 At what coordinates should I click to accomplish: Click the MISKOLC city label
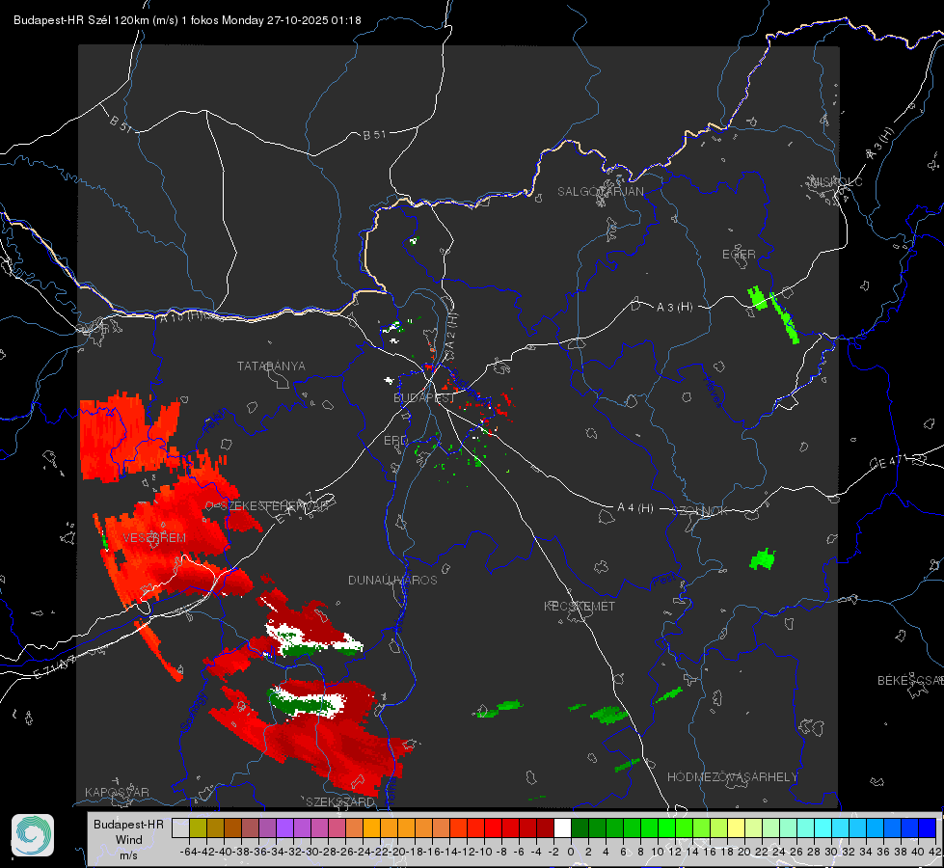(836, 182)
